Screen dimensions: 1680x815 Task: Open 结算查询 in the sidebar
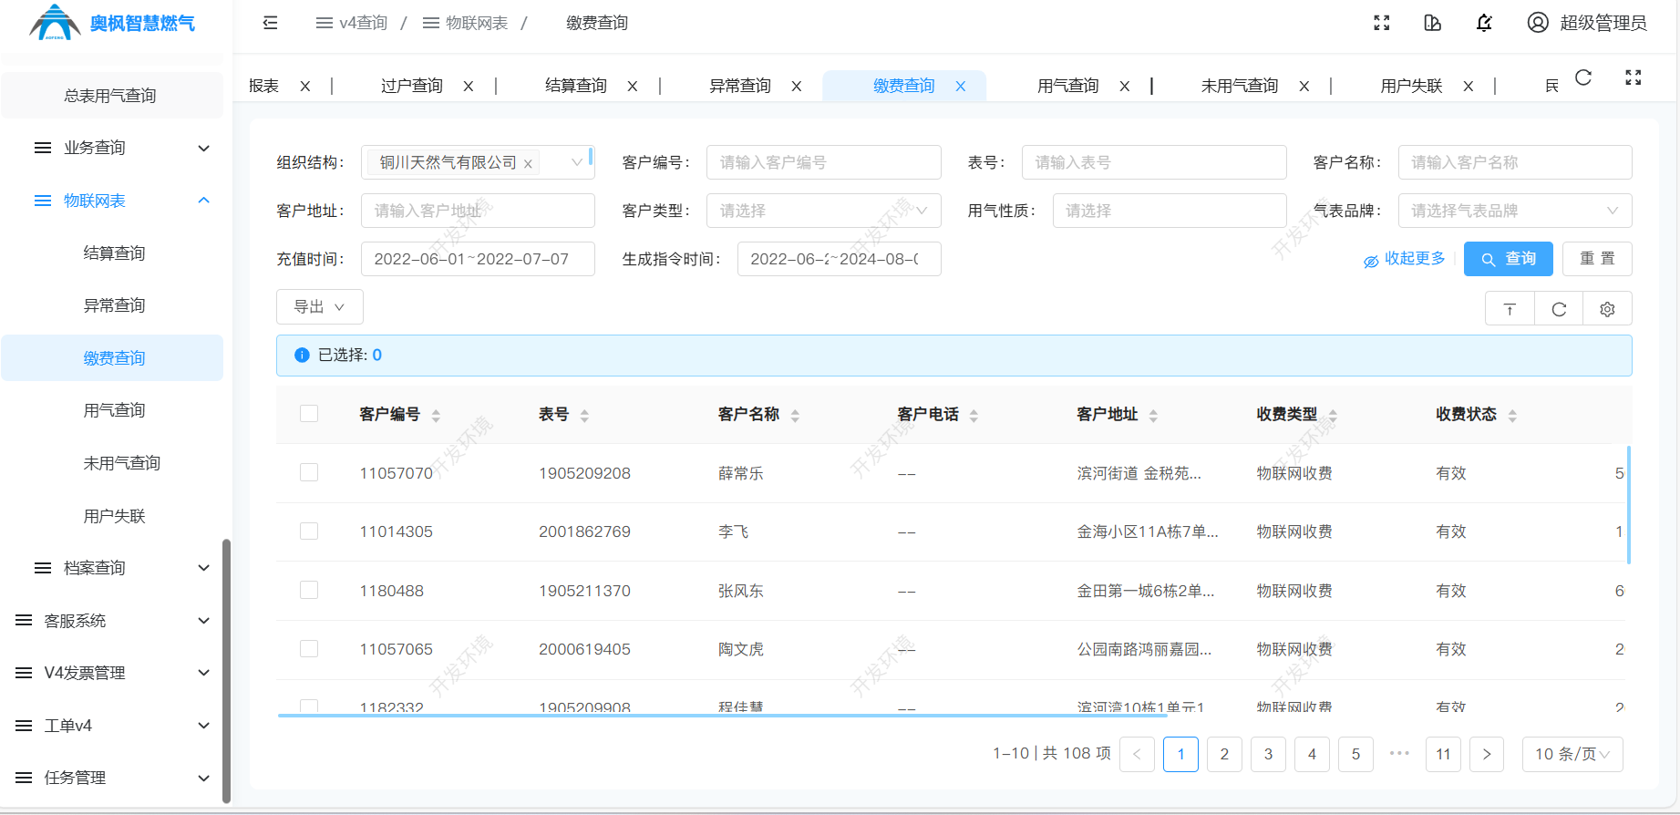pyautogui.click(x=114, y=253)
